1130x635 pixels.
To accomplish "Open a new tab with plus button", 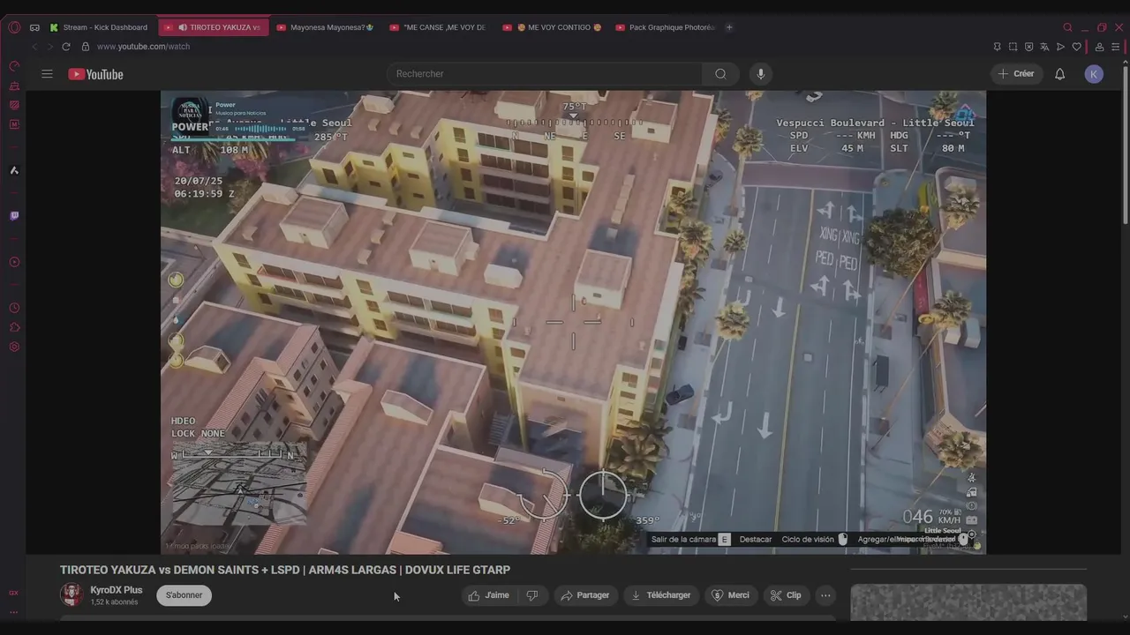I will 729,27.
